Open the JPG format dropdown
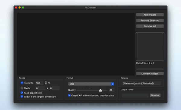Viewport: 181px width, 110px height. click(x=91, y=84)
